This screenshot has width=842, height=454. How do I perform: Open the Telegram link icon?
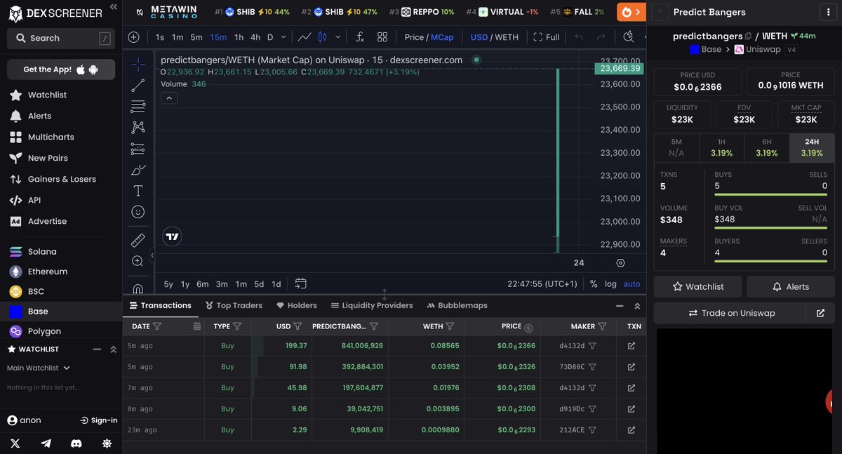[46, 443]
